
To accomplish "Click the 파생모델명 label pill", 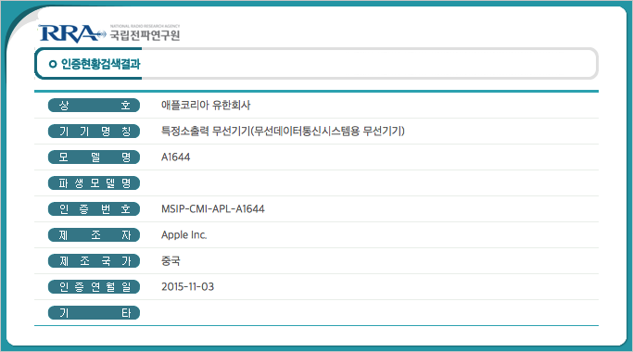I will pyautogui.click(x=94, y=183).
